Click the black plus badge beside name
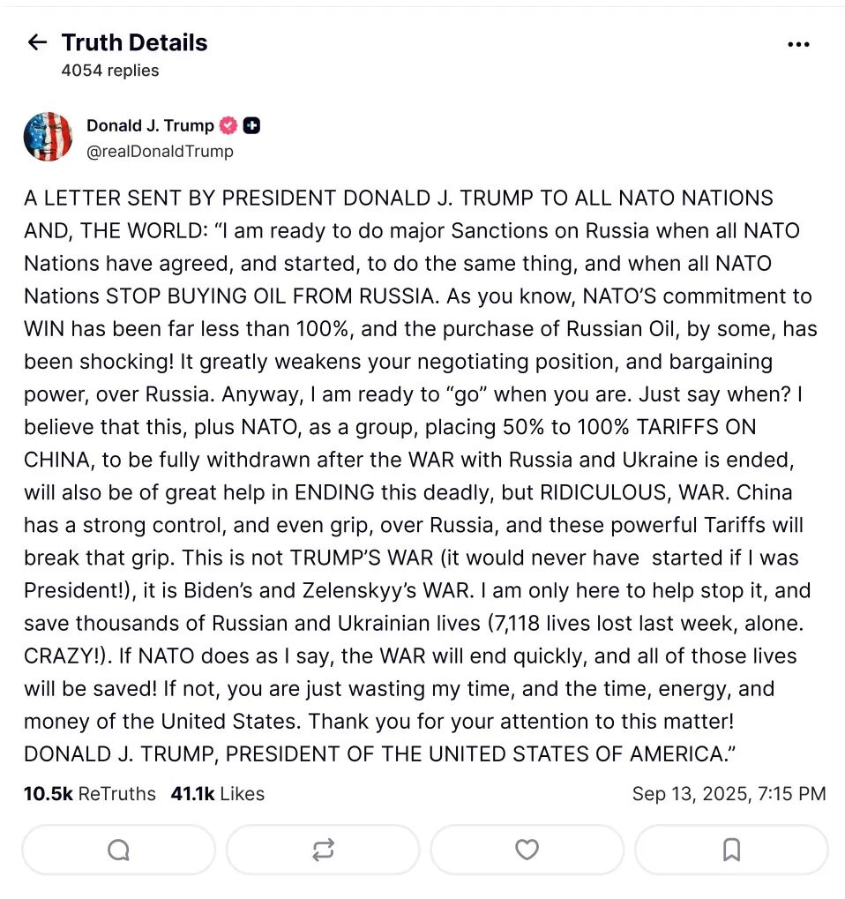The width and height of the screenshot is (845, 899). 251,125
